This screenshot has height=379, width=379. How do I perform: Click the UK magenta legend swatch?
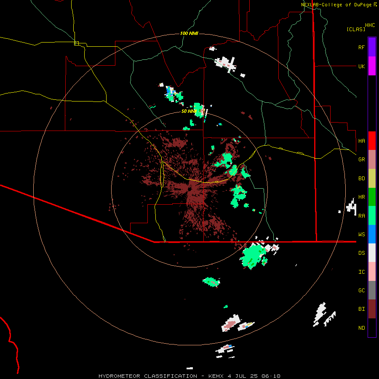coord(372,66)
